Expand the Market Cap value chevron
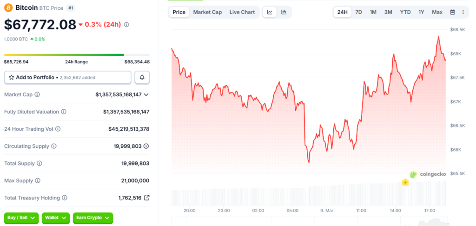476x226 pixels. click(x=146, y=94)
